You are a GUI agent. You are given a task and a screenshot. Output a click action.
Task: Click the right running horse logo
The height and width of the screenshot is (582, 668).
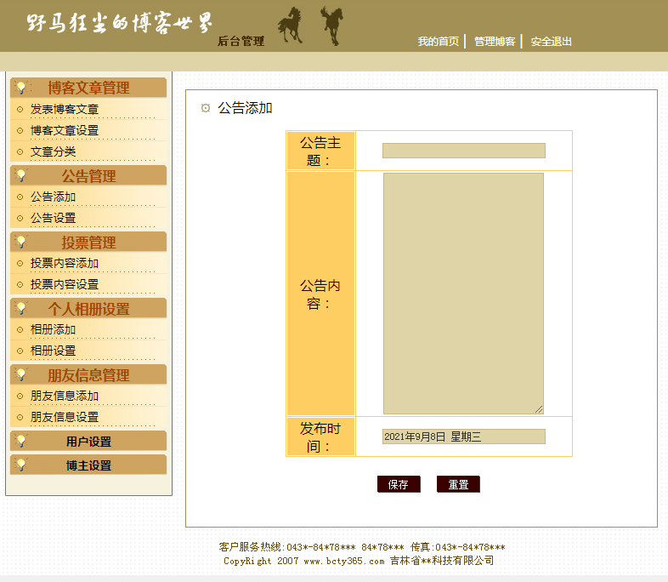coord(332,26)
